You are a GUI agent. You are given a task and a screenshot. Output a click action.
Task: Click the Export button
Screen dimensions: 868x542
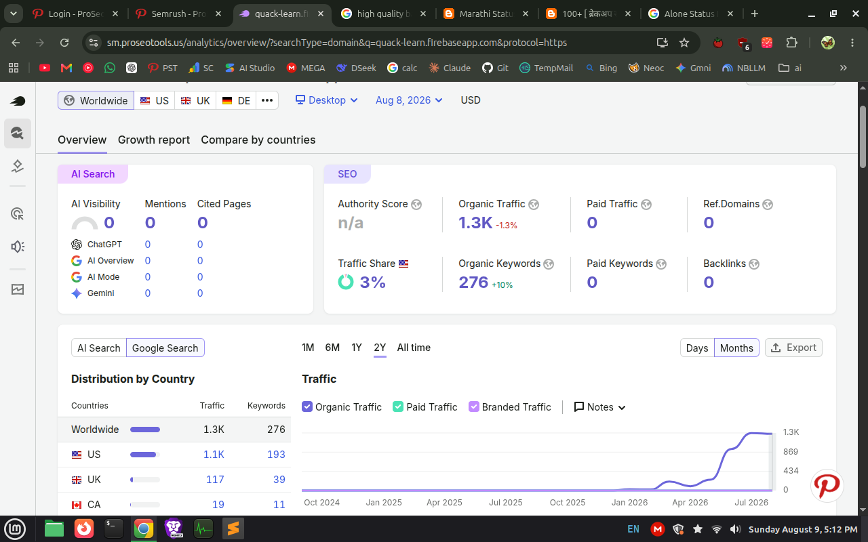pyautogui.click(x=793, y=348)
